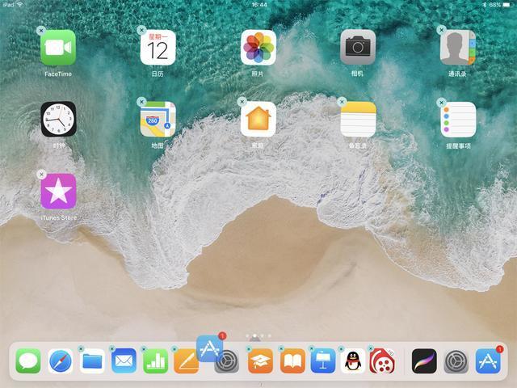Open Numbers in the dock
This screenshot has width=517, height=388.
pos(155,361)
